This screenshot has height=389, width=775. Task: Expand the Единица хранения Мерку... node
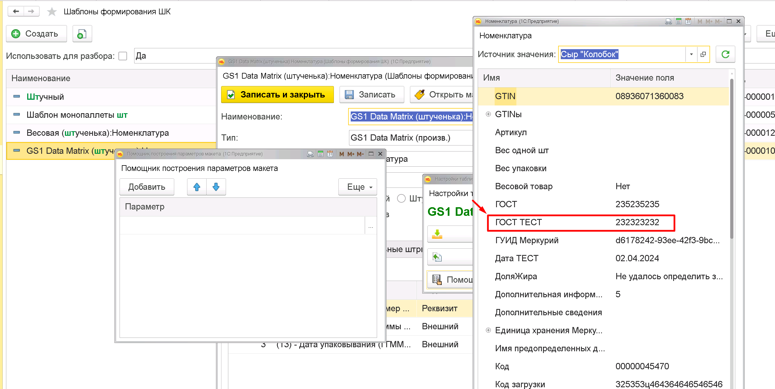pyautogui.click(x=488, y=330)
